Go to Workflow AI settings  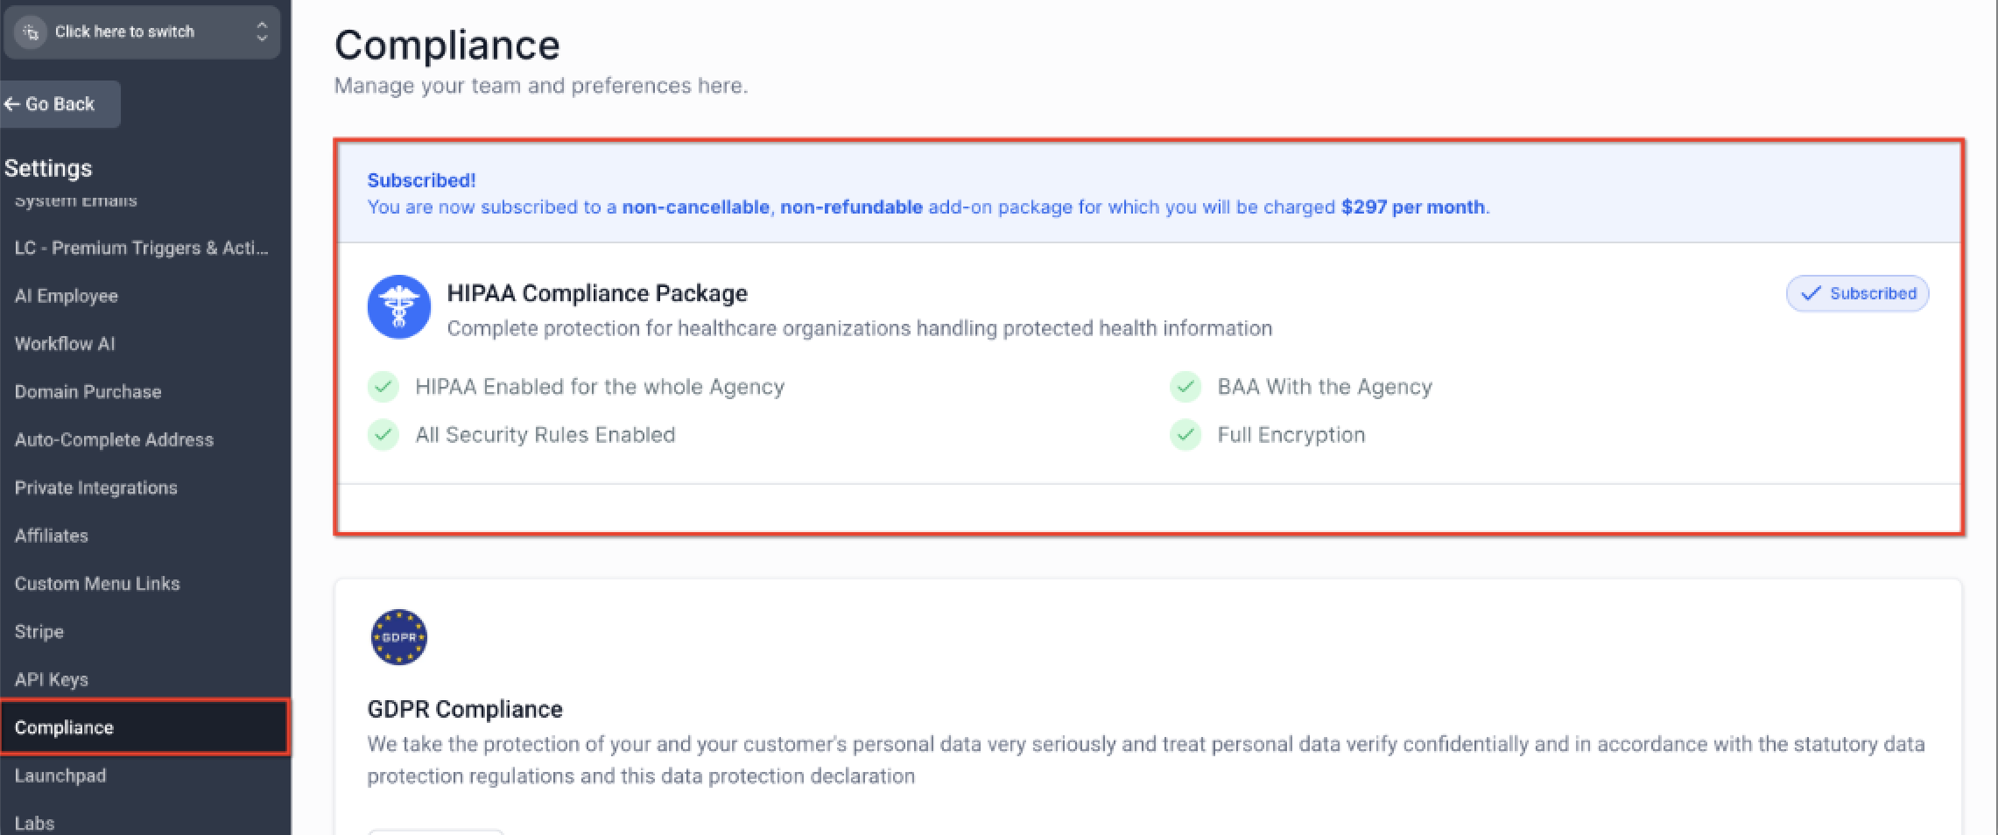[65, 344]
